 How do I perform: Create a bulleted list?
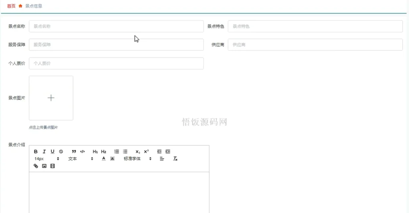tap(125, 151)
